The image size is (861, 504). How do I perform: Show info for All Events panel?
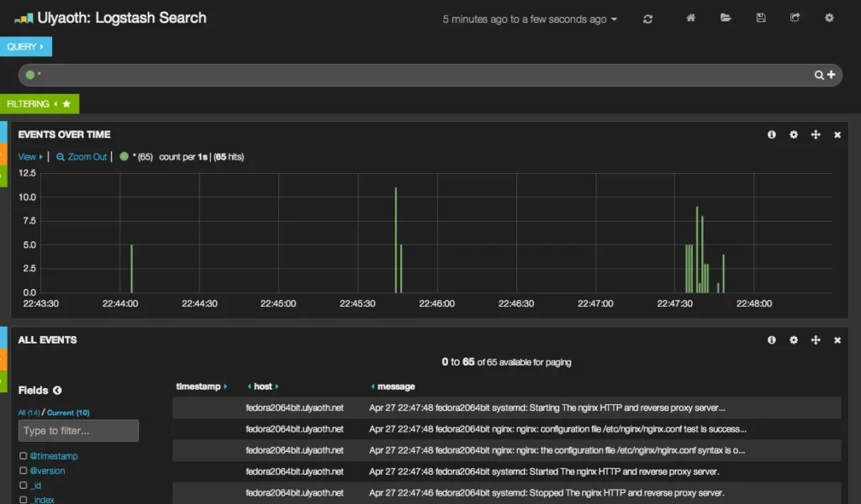click(x=772, y=340)
